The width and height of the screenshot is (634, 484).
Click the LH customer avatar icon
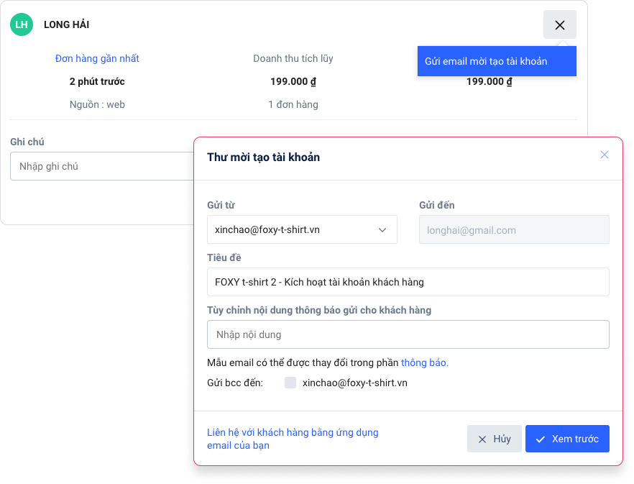(x=22, y=24)
